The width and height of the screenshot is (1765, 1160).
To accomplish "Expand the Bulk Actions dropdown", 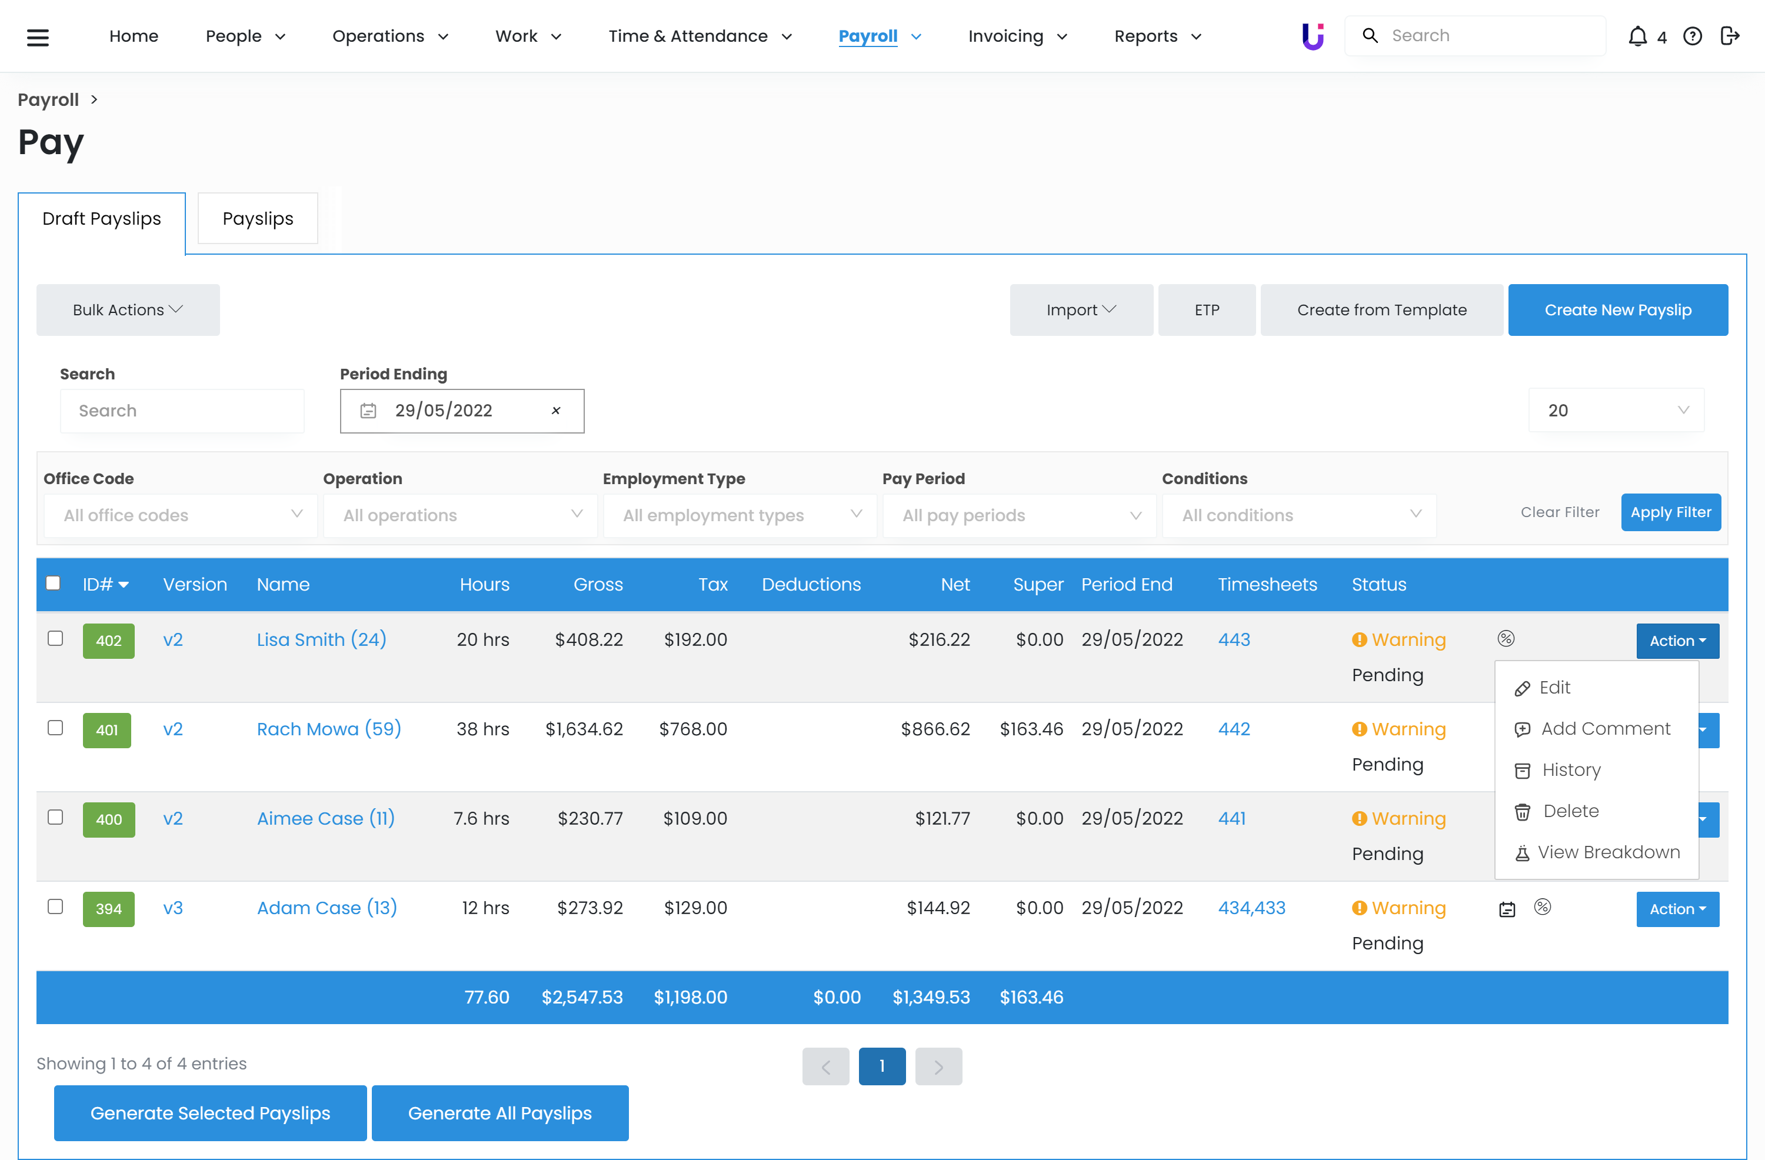I will pyautogui.click(x=128, y=310).
